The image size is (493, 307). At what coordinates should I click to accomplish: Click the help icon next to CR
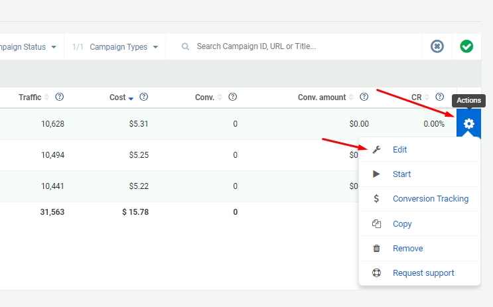click(439, 97)
